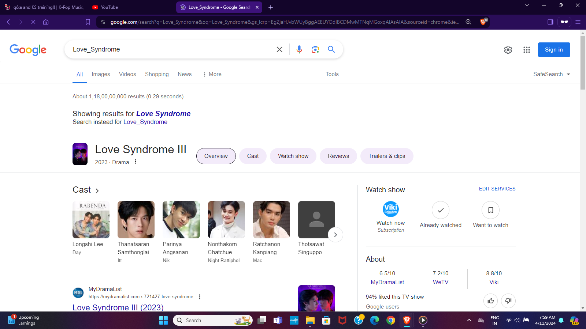The width and height of the screenshot is (586, 329).
Task: Search by image with Lens
Action: click(315, 49)
